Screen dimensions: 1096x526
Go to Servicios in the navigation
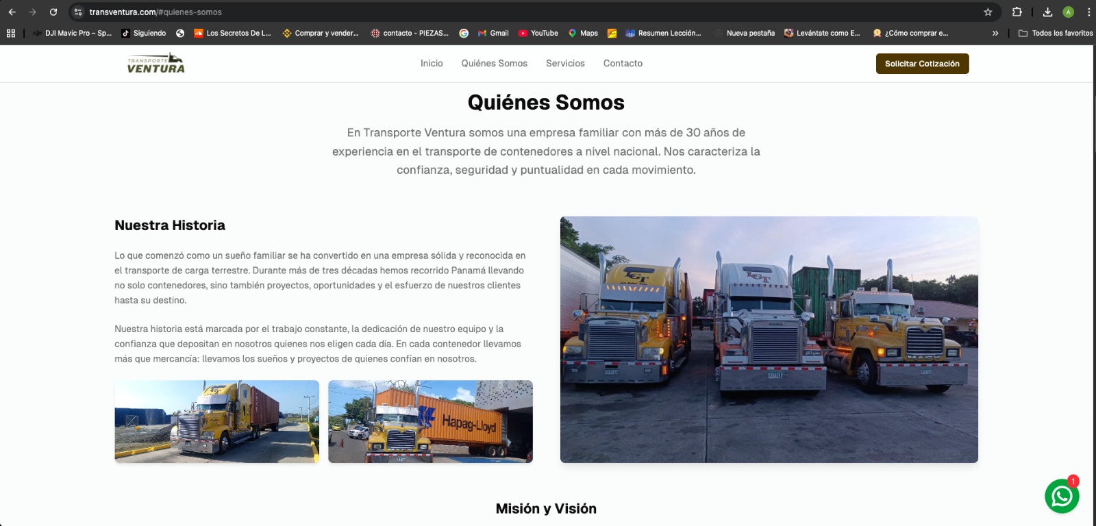(x=565, y=64)
